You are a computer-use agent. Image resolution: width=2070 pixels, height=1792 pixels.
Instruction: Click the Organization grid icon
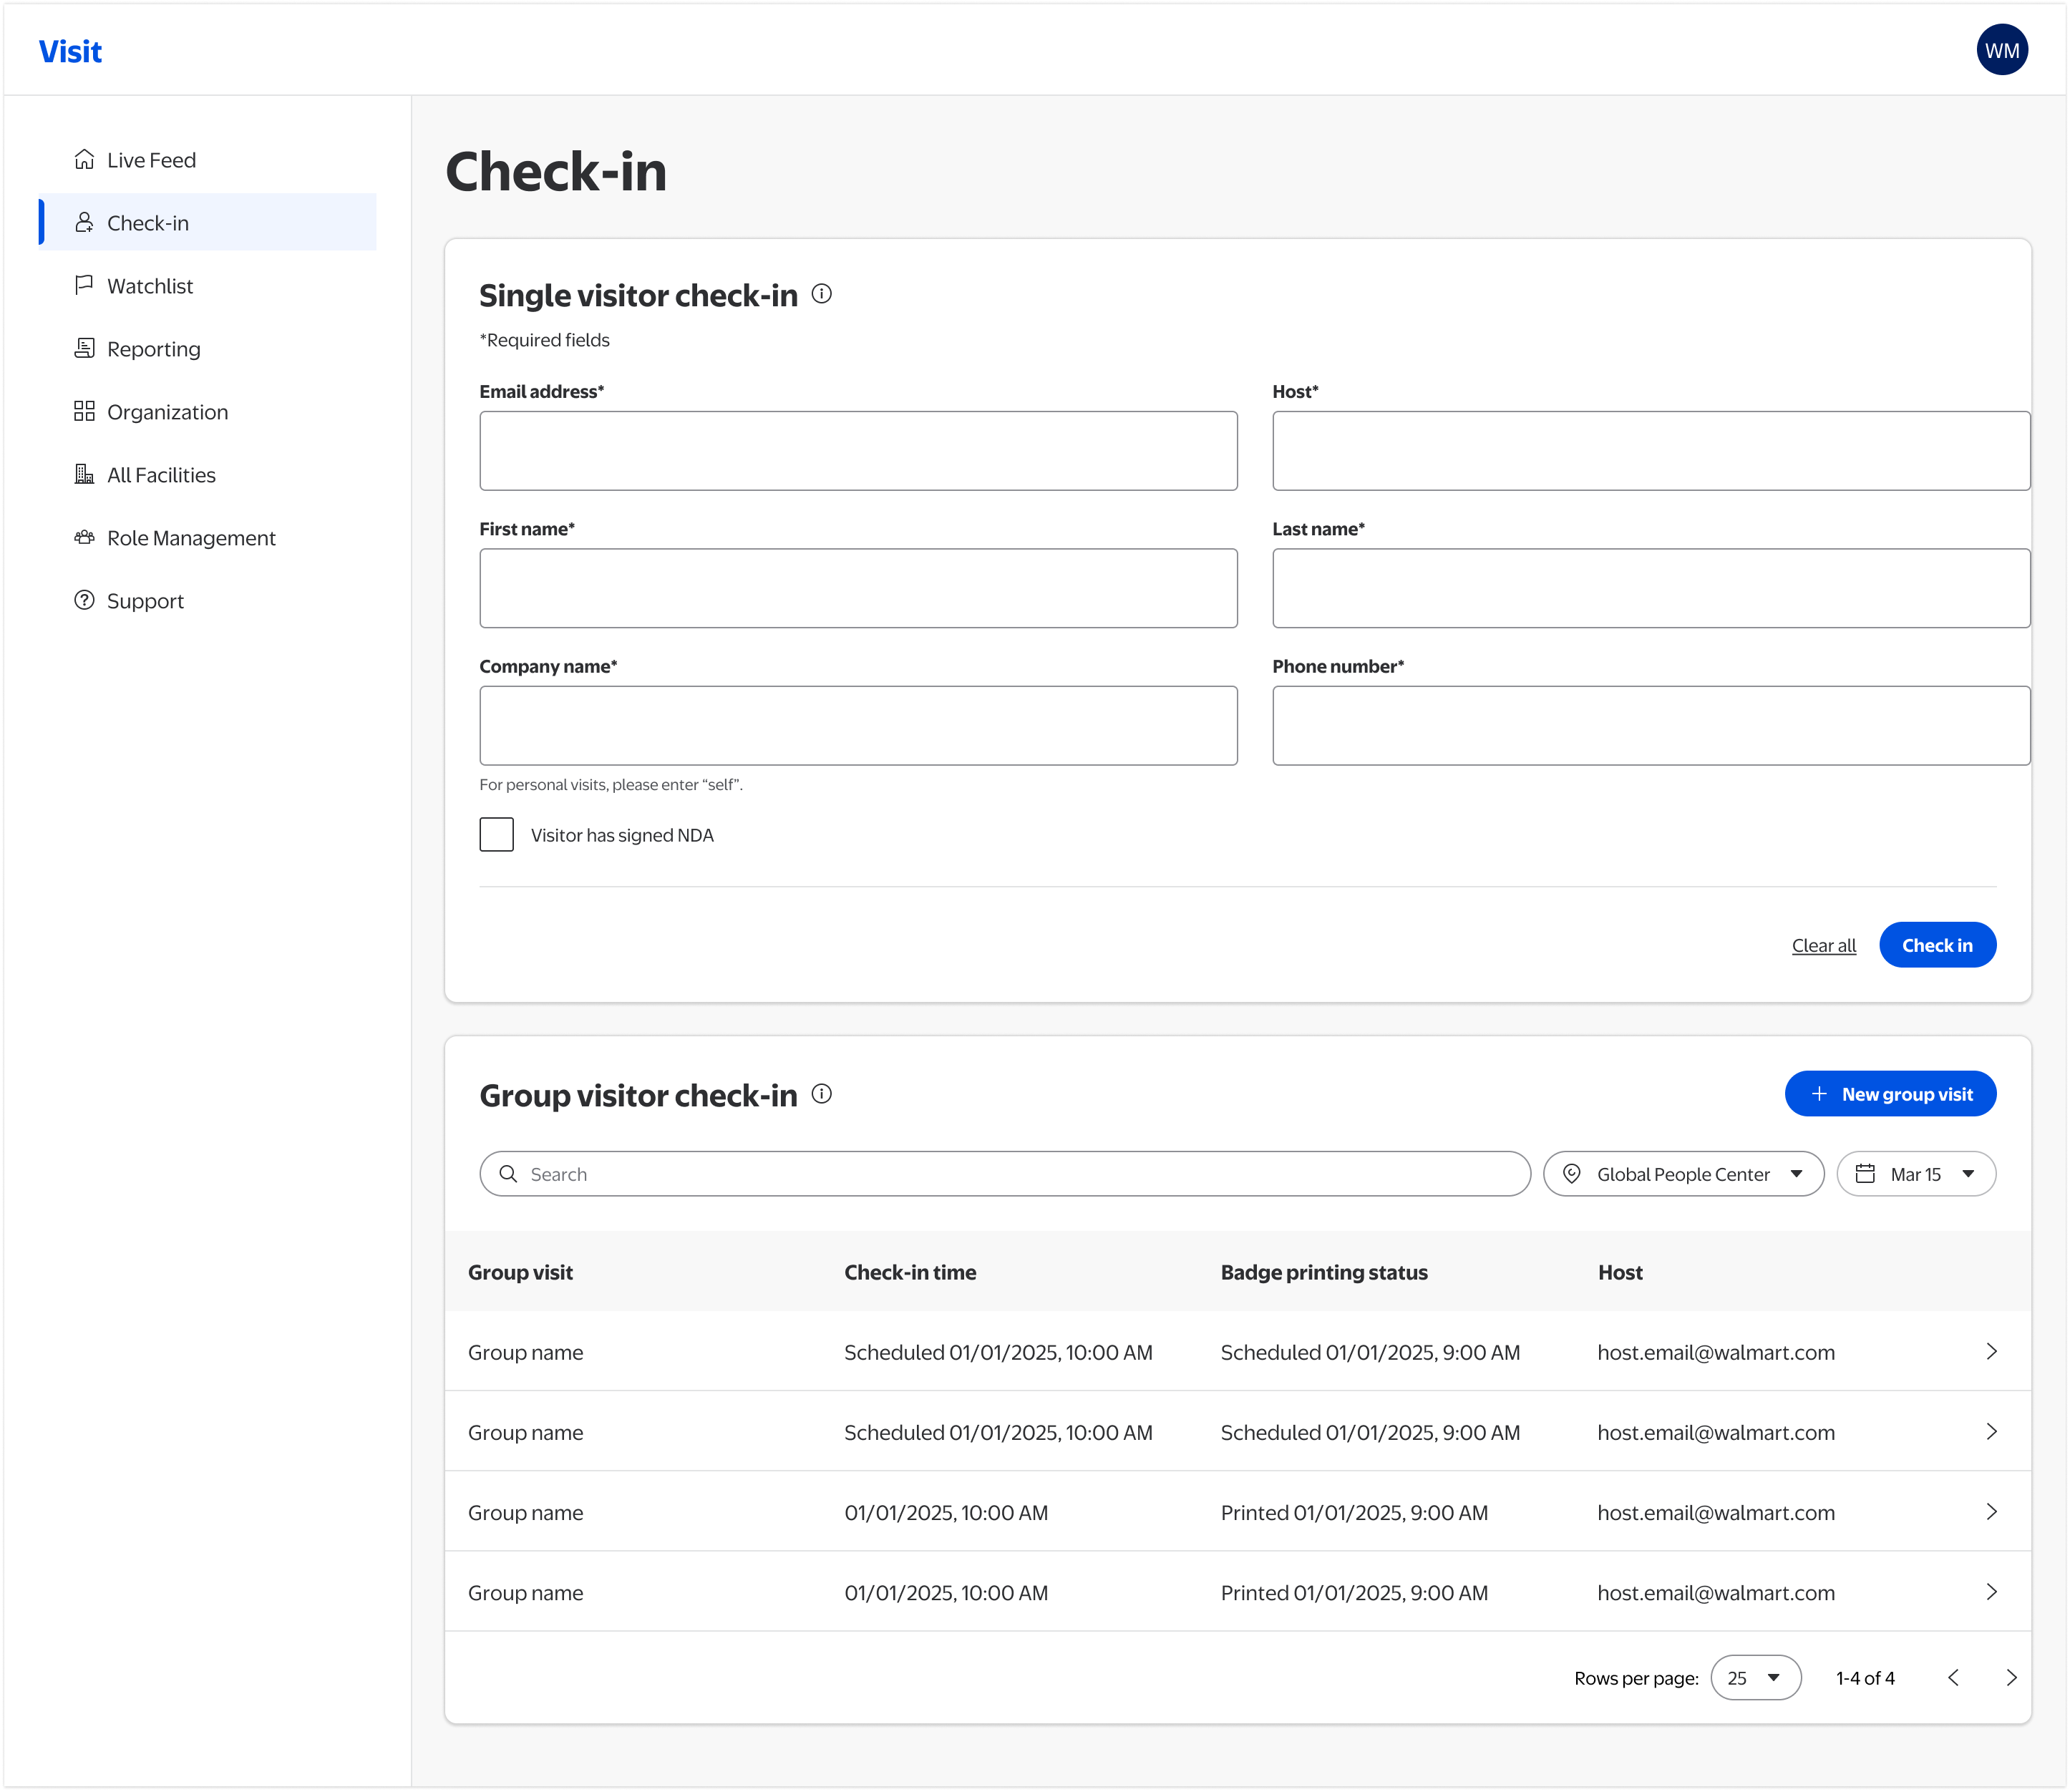point(84,412)
